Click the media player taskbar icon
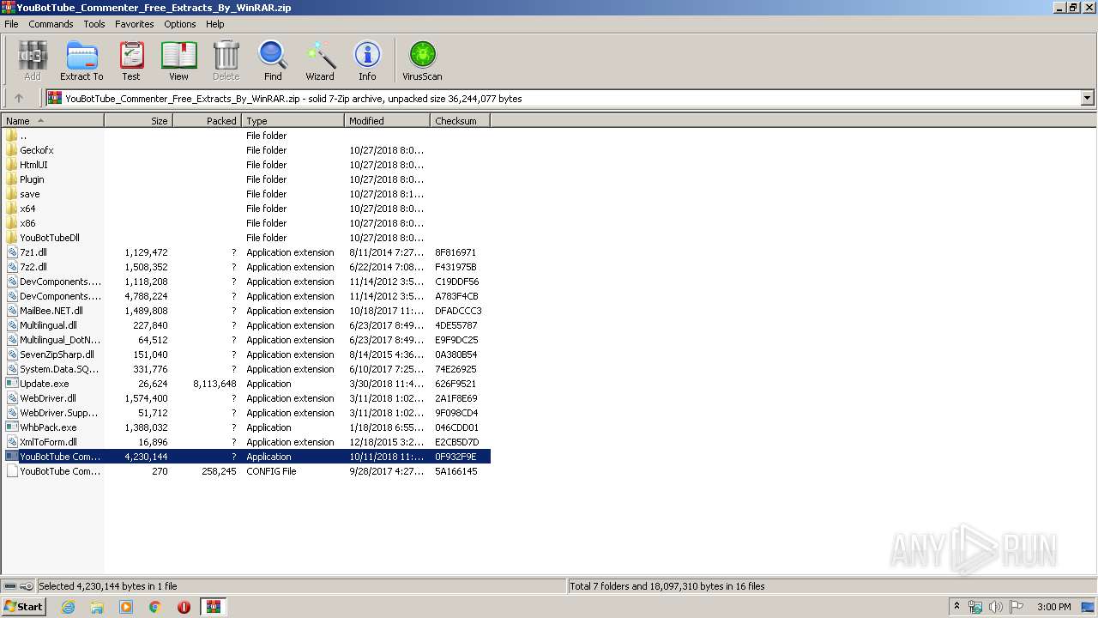The width and height of the screenshot is (1098, 618). coord(126,607)
